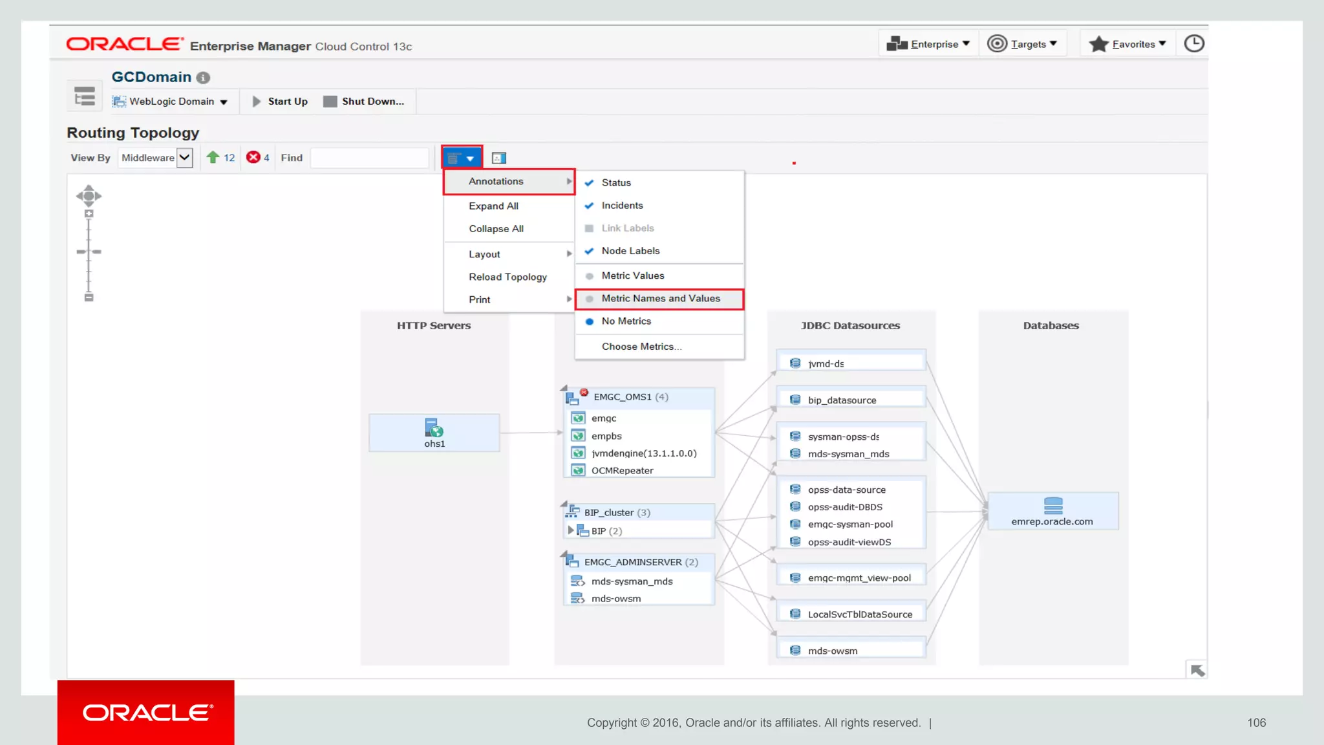Choose Reload Topology from the menu
The height and width of the screenshot is (745, 1324).
[507, 277]
